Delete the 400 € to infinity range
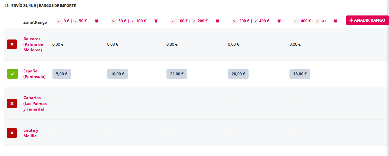389x156 pixels. (336, 21)
